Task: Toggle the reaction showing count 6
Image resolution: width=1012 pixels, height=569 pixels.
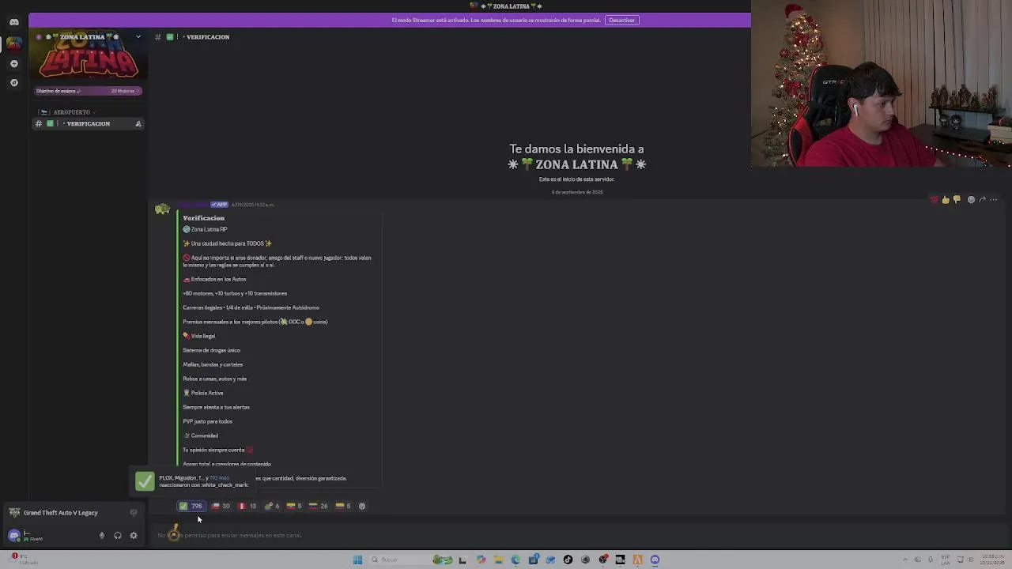Action: [x=271, y=506]
